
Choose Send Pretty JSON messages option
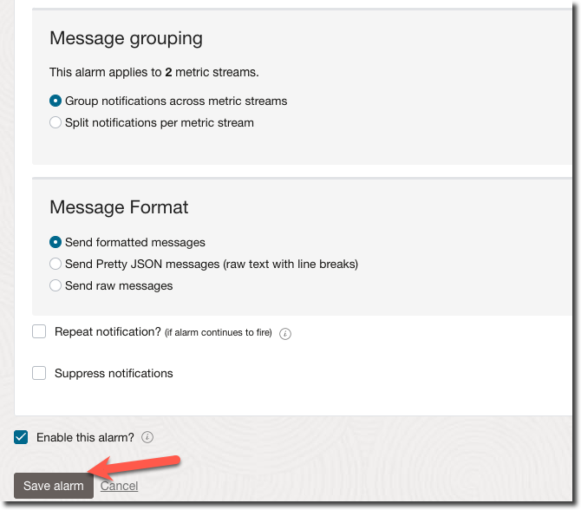tap(55, 264)
